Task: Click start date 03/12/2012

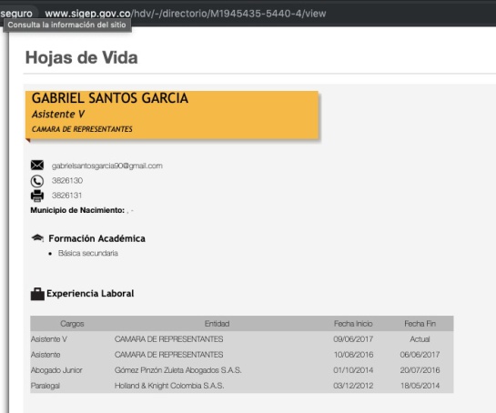Action: pyautogui.click(x=353, y=386)
